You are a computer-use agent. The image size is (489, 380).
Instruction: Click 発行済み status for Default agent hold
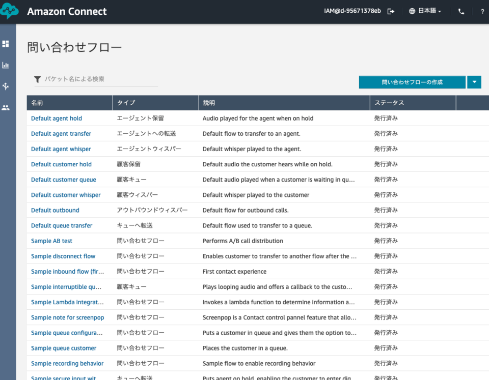[x=386, y=119]
